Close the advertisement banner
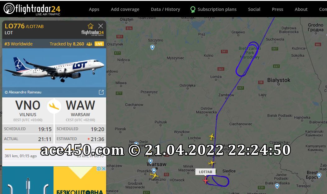The width and height of the screenshot is (327, 194). [x=103, y=168]
